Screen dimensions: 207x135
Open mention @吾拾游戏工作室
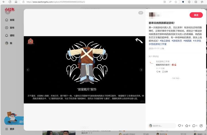[x=158, y=44]
